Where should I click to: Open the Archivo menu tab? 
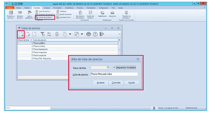click(10, 8)
